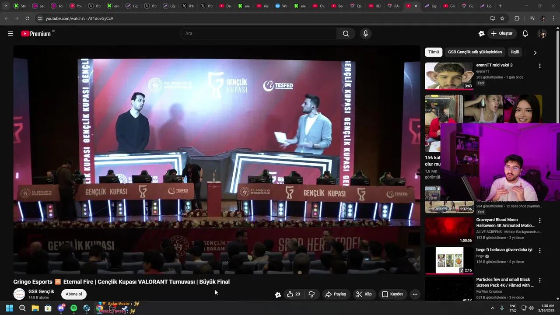
Task: Open ENG TRQ language switcher
Action: pos(513,308)
